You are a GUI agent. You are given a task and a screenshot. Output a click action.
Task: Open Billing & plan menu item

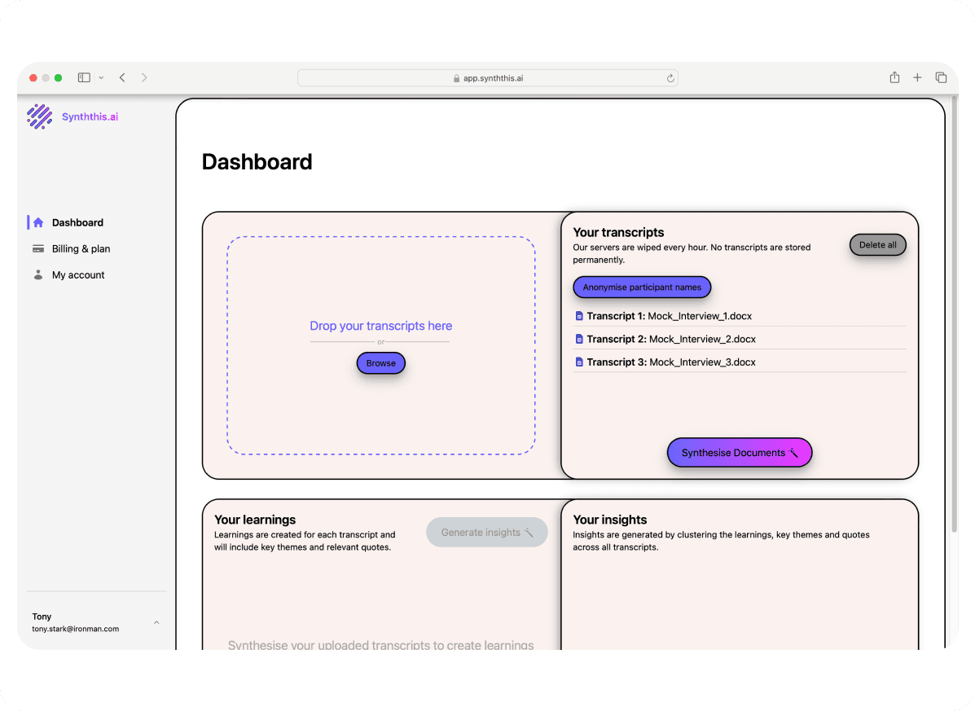(81, 248)
